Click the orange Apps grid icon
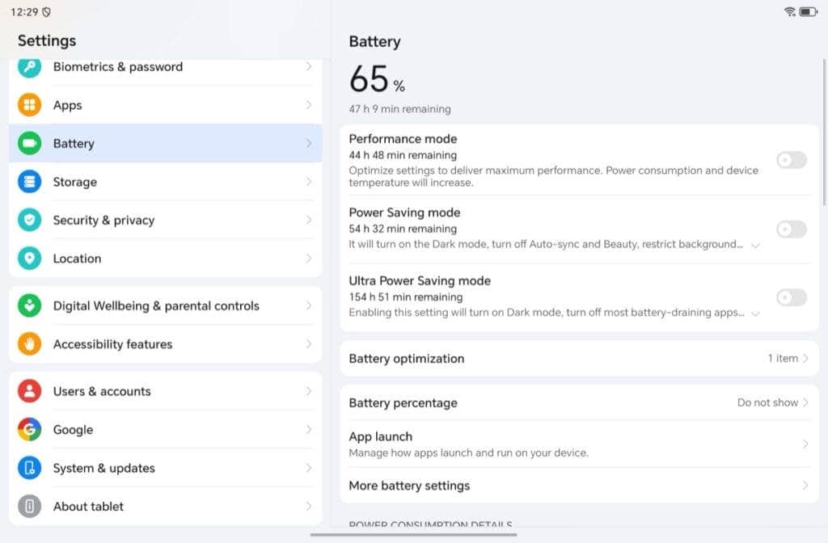Viewport: 828px width, 543px height. tap(30, 105)
